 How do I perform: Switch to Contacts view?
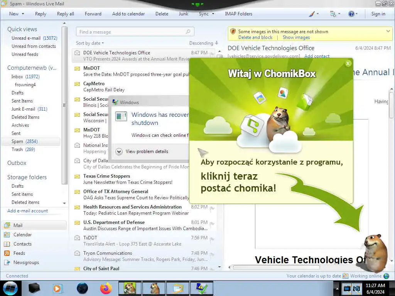[x=22, y=244]
